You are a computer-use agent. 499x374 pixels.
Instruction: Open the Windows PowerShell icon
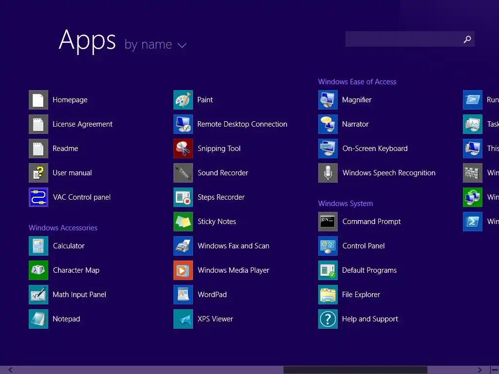click(473, 222)
